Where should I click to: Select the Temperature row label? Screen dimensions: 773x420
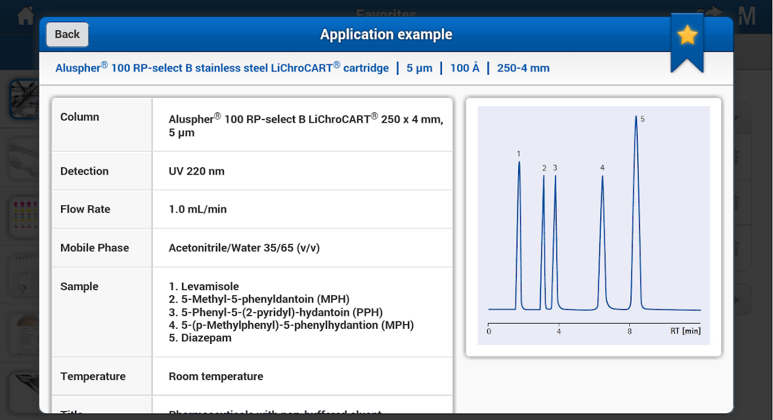coord(93,376)
